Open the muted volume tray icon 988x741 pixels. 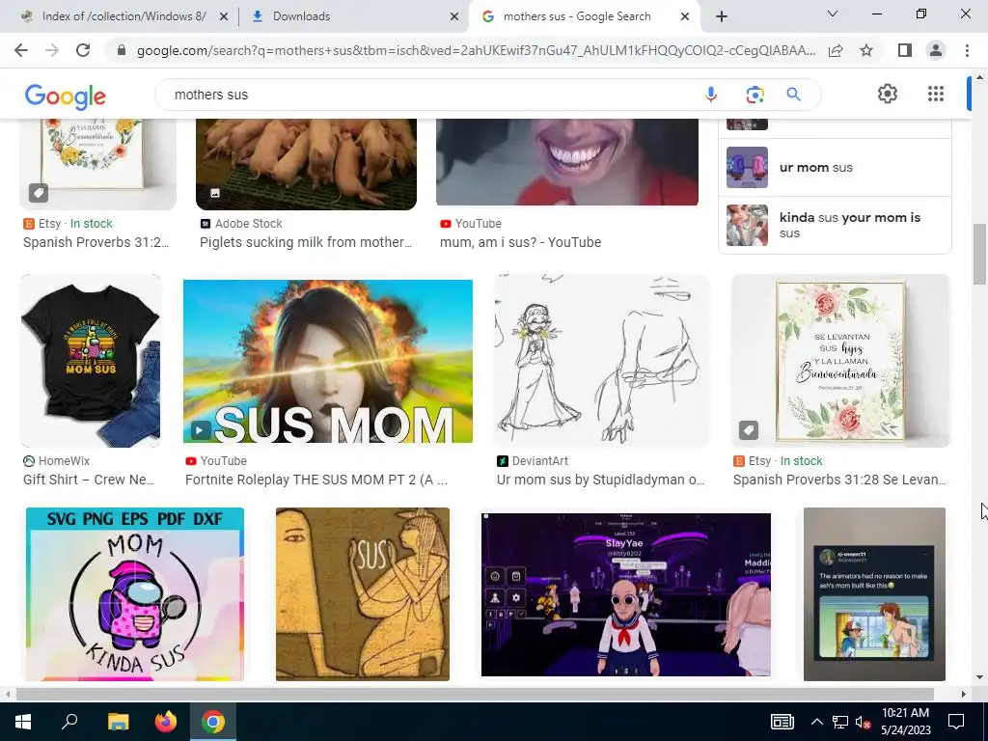pyautogui.click(x=864, y=722)
